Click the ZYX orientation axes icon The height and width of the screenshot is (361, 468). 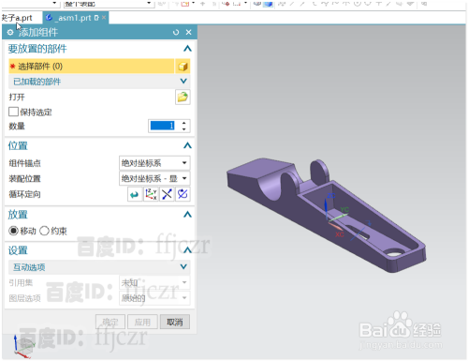[151, 194]
